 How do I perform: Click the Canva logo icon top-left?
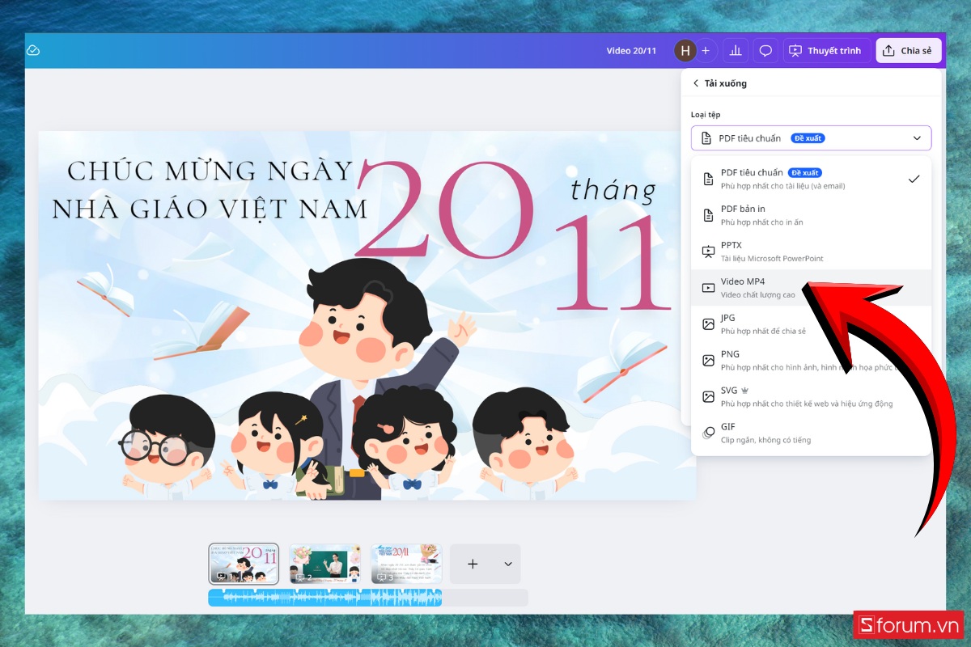pyautogui.click(x=32, y=49)
